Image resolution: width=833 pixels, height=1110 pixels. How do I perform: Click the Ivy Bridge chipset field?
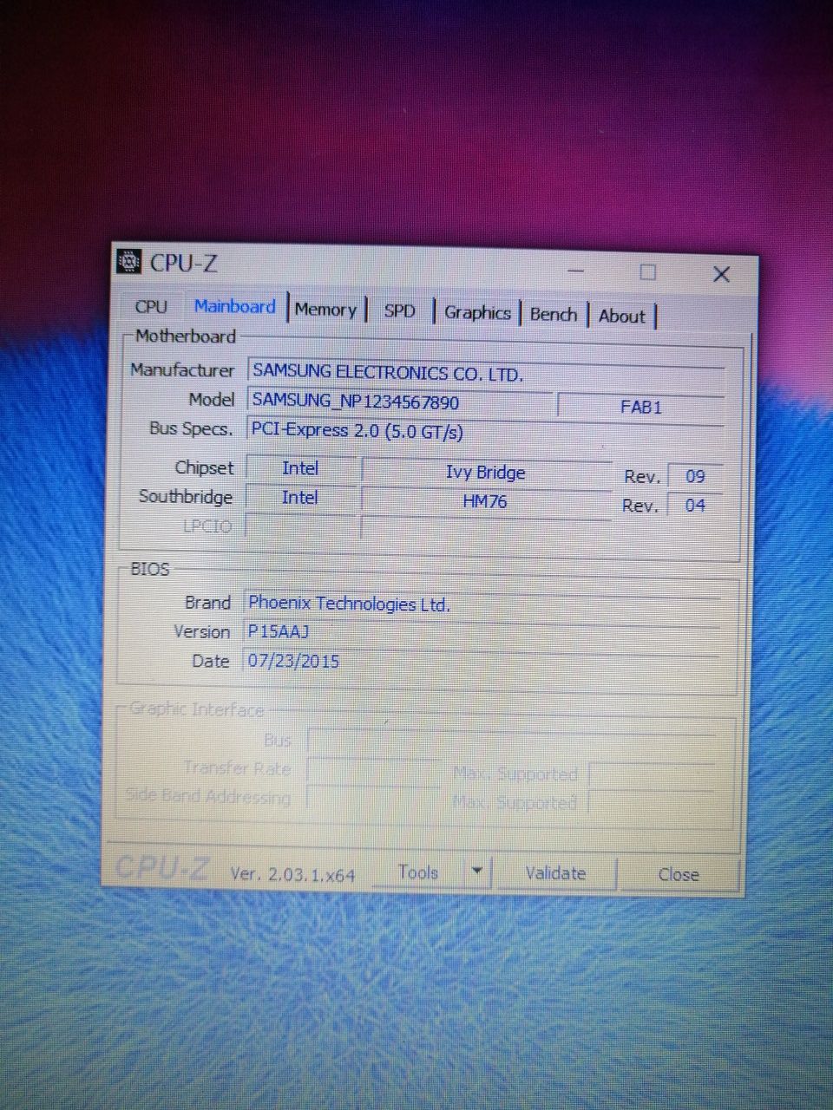[x=486, y=473]
